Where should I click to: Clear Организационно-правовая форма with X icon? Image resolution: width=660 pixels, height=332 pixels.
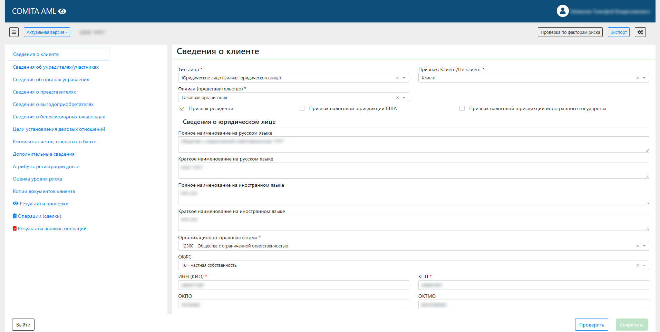coord(638,246)
